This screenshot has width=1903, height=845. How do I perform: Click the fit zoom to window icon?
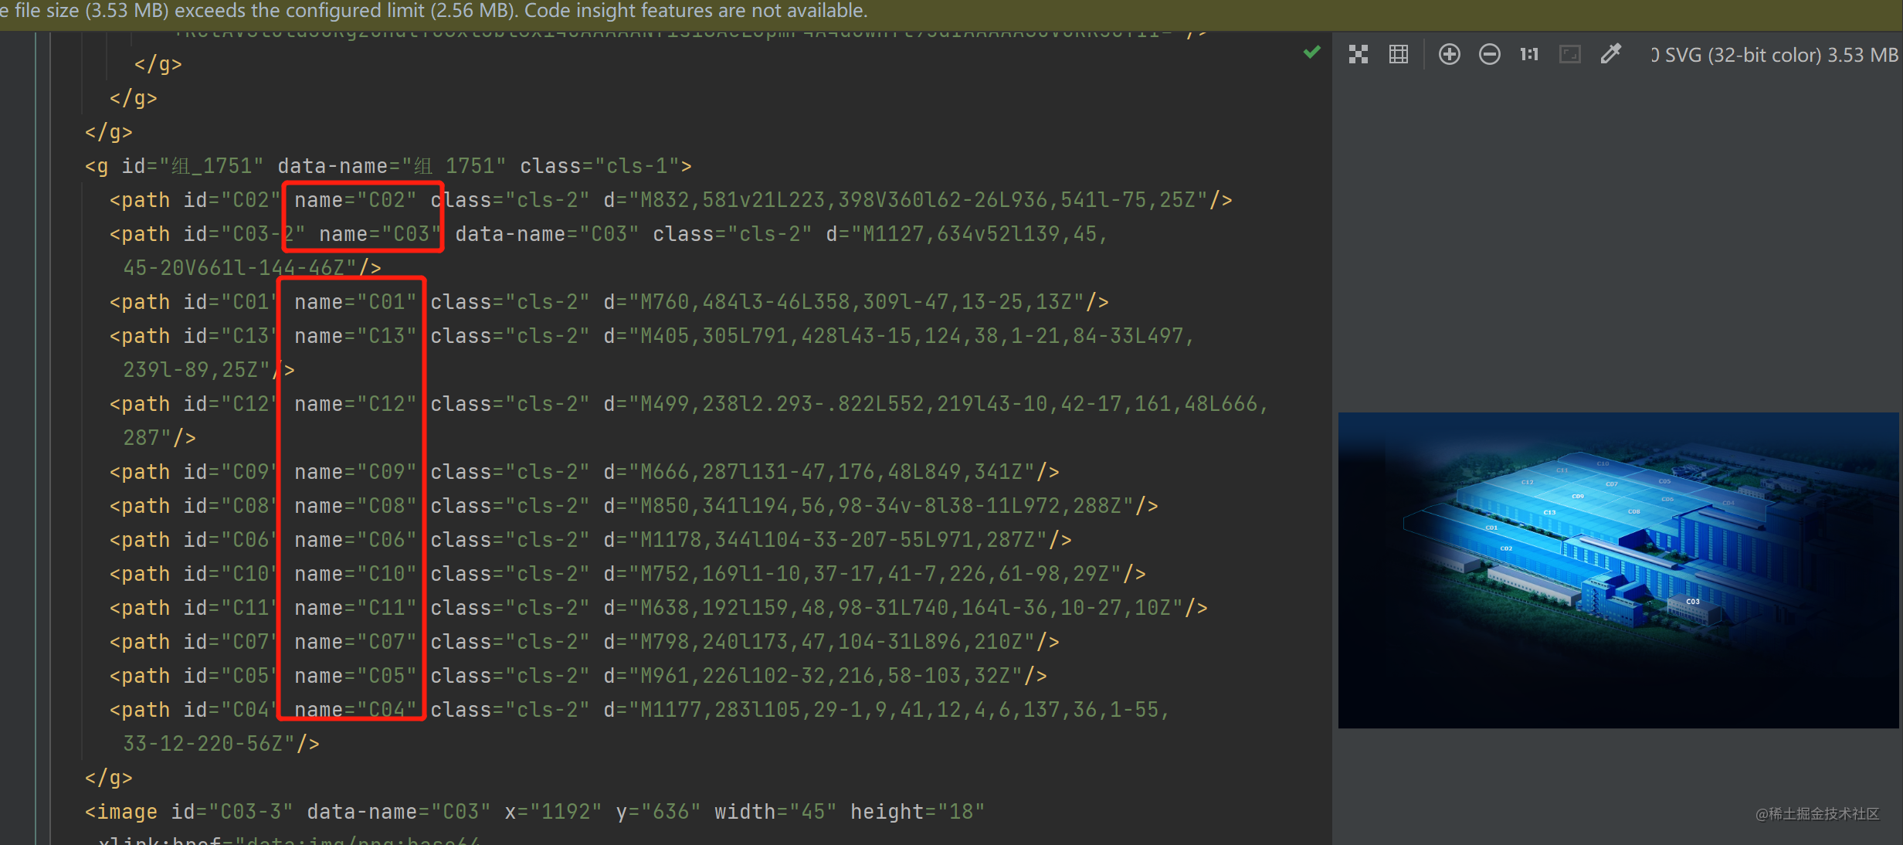1569,54
